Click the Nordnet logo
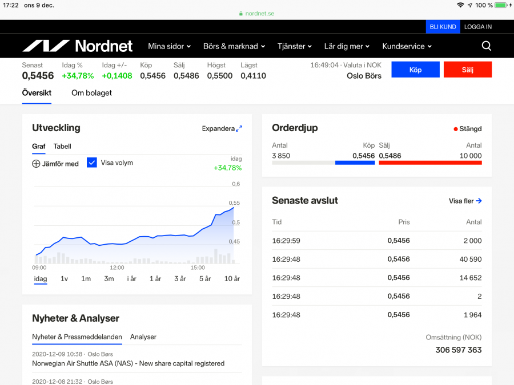The image size is (514, 385). 77,46
